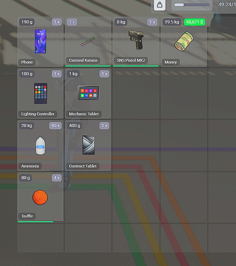
Task: Select the Carnival Katana item icon
Action: tap(88, 41)
